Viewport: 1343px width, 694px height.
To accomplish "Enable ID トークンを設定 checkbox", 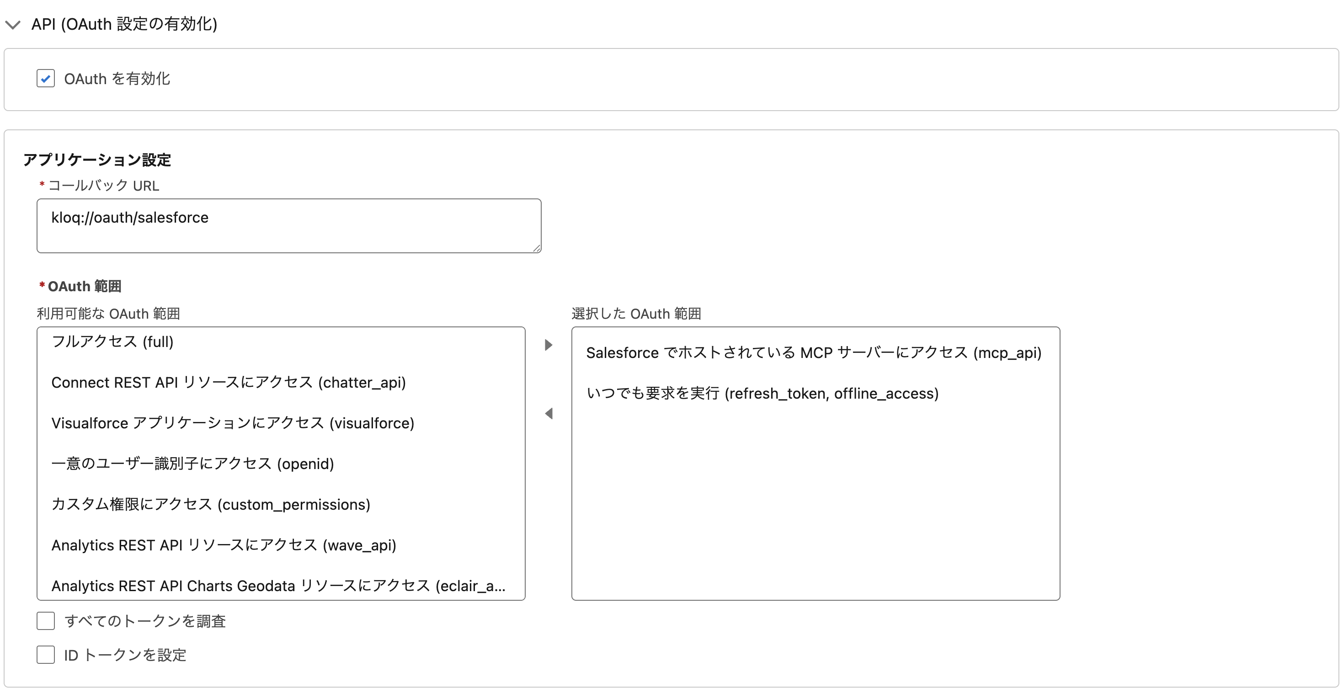I will (x=46, y=655).
